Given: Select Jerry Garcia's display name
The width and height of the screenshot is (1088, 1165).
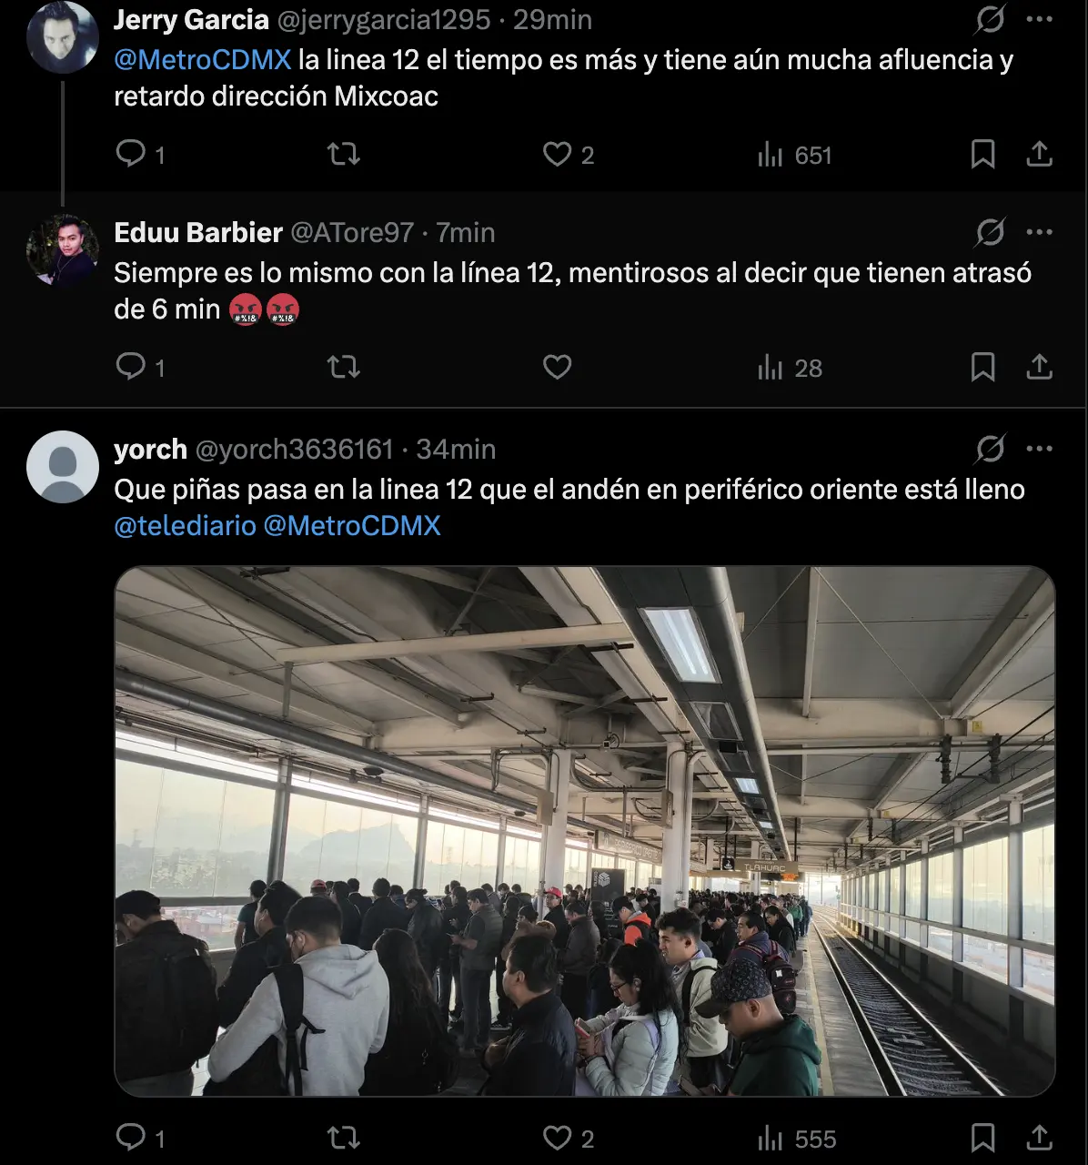Looking at the screenshot, I should (186, 19).
